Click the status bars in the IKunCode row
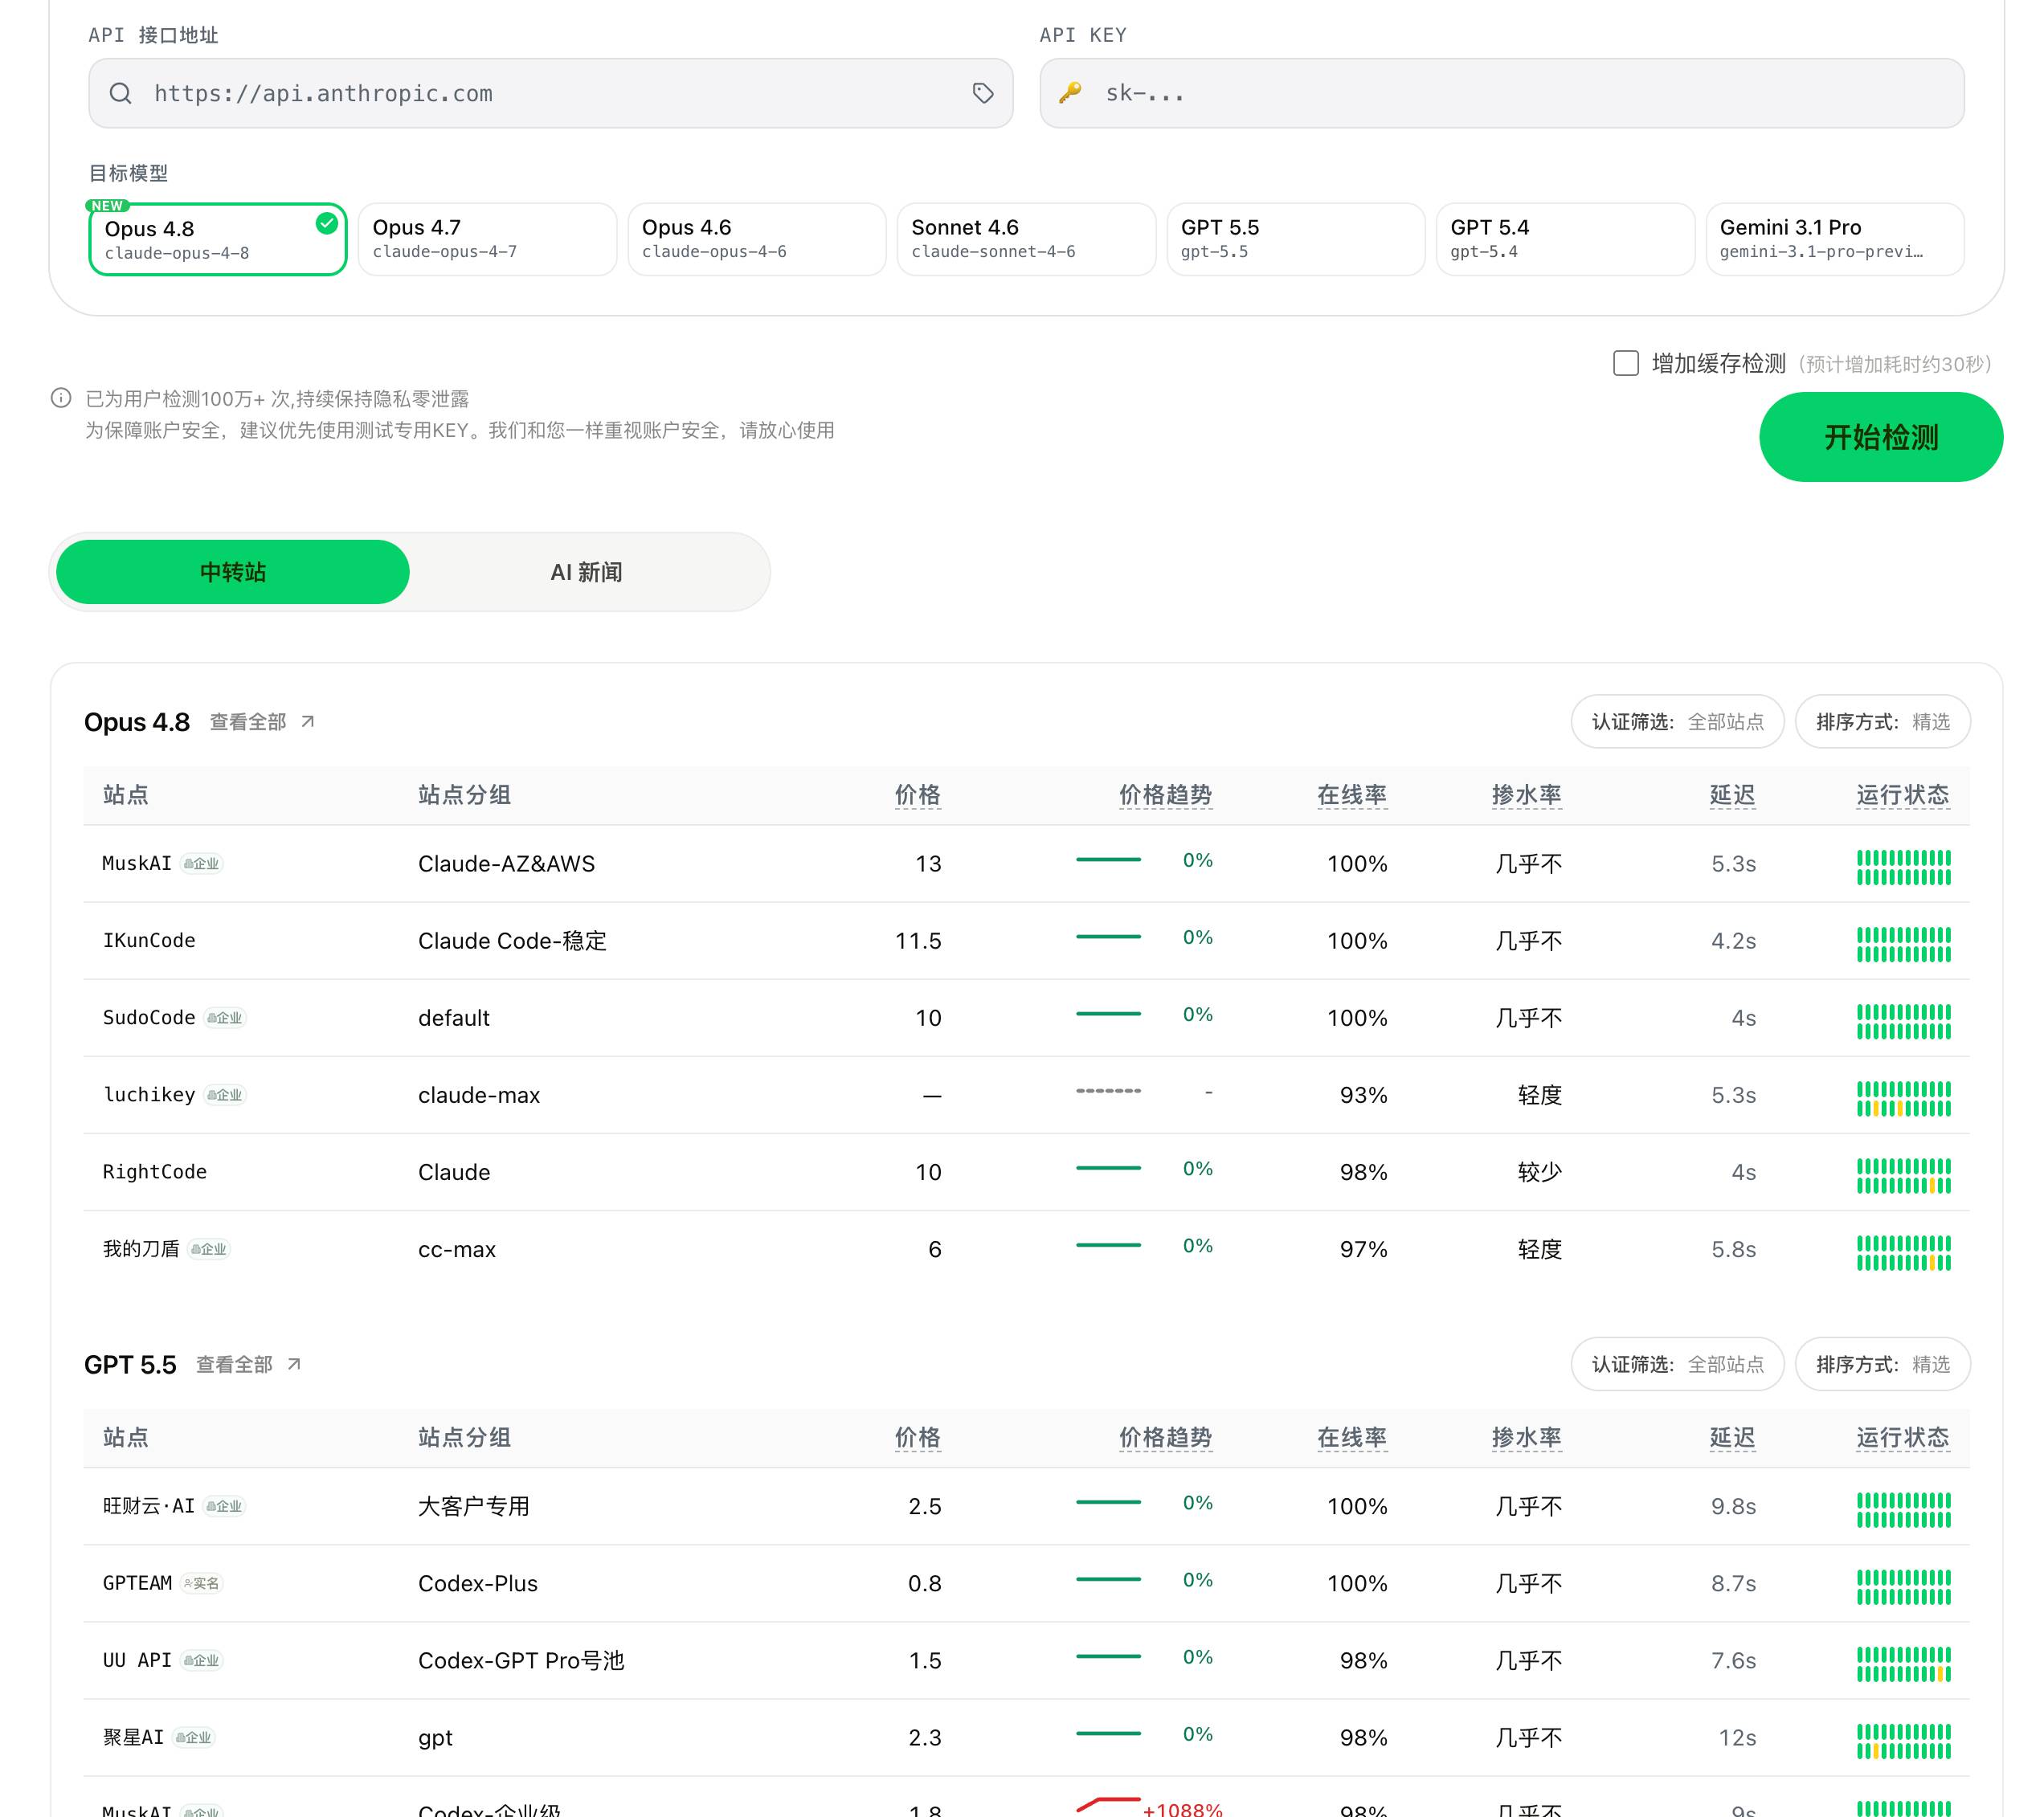This screenshot has height=1817, width=2044. [x=1904, y=945]
